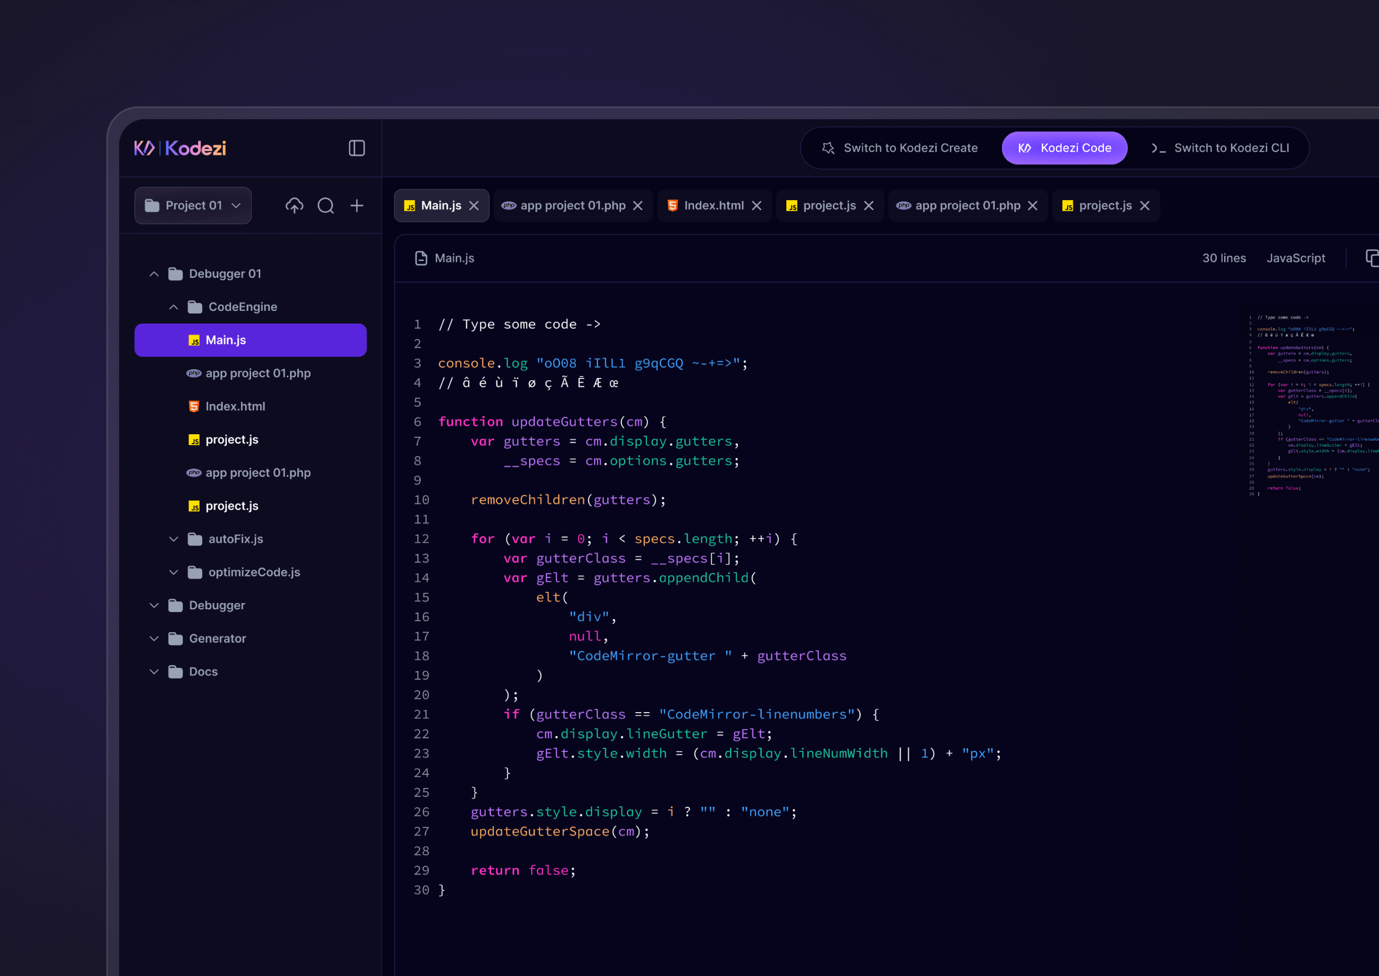Screen dimensions: 1379x976
Task: Open the Kodezi logo home link
Action: [180, 148]
